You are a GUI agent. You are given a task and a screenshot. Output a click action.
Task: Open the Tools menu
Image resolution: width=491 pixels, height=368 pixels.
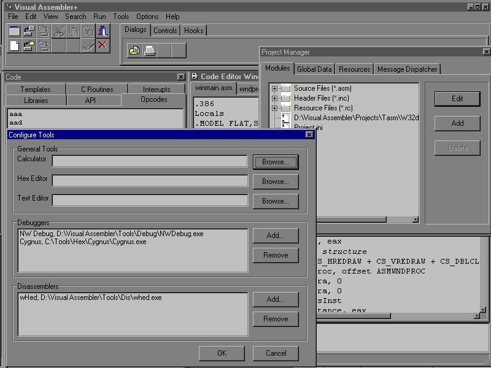[121, 17]
